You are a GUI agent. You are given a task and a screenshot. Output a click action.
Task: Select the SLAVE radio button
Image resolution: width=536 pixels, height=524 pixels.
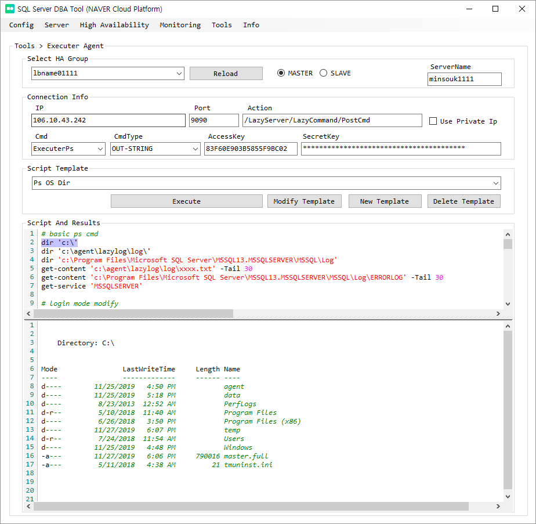[323, 73]
